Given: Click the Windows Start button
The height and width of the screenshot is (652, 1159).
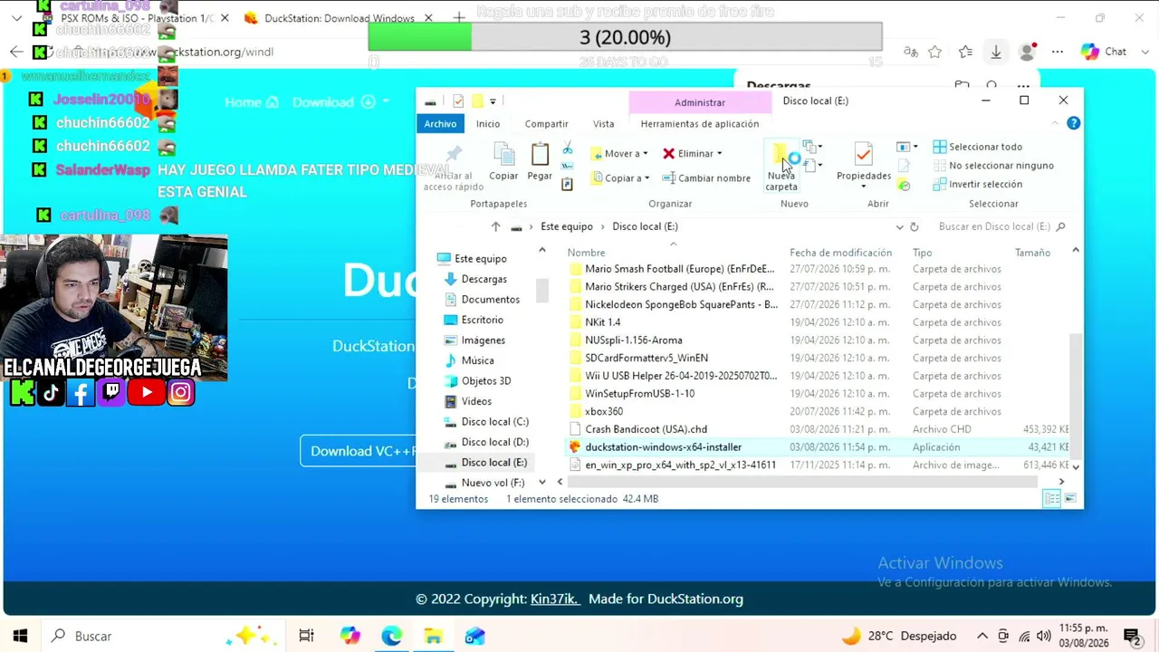Looking at the screenshot, I should [x=20, y=636].
